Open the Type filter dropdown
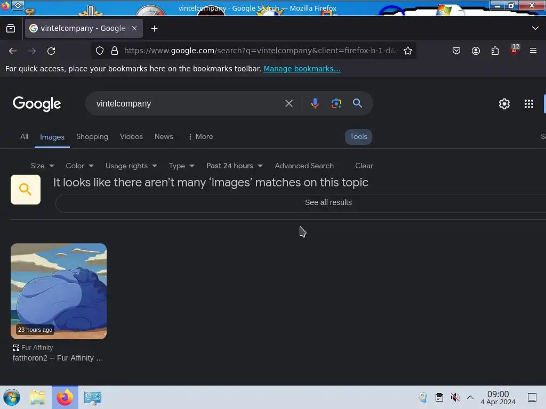The image size is (546, 409). tap(181, 166)
